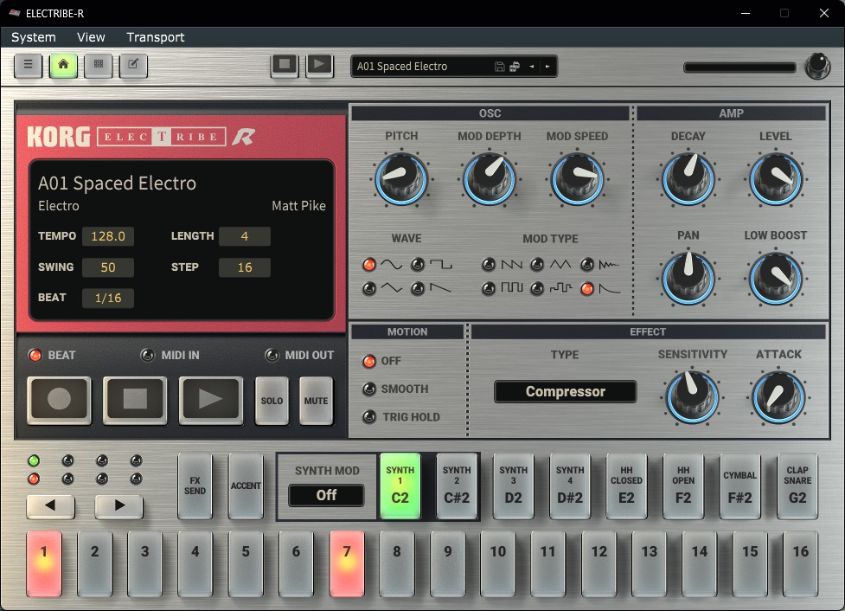Click the MOD SPEED knob
845x611 pixels.
(x=577, y=179)
